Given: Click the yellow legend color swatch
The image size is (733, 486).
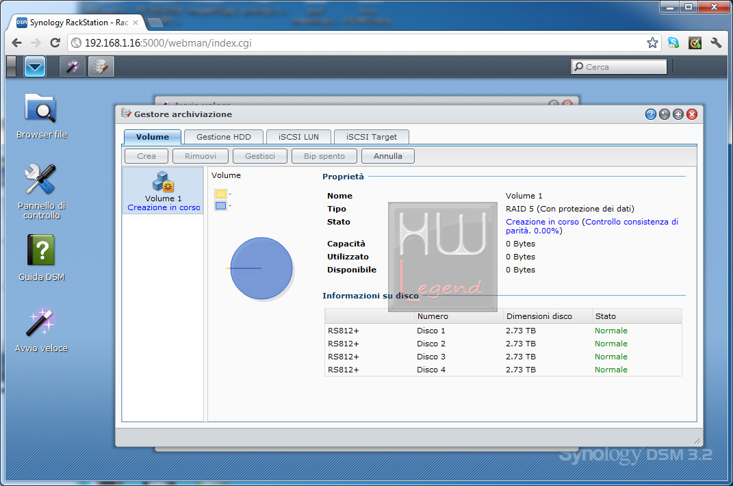Looking at the screenshot, I should click(220, 194).
